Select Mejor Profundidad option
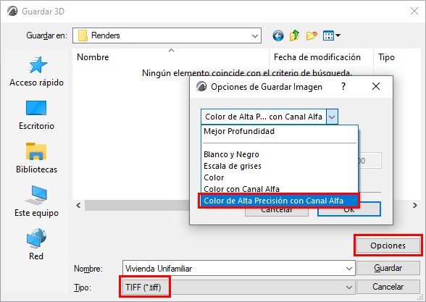The image size is (426, 302). coord(280,132)
